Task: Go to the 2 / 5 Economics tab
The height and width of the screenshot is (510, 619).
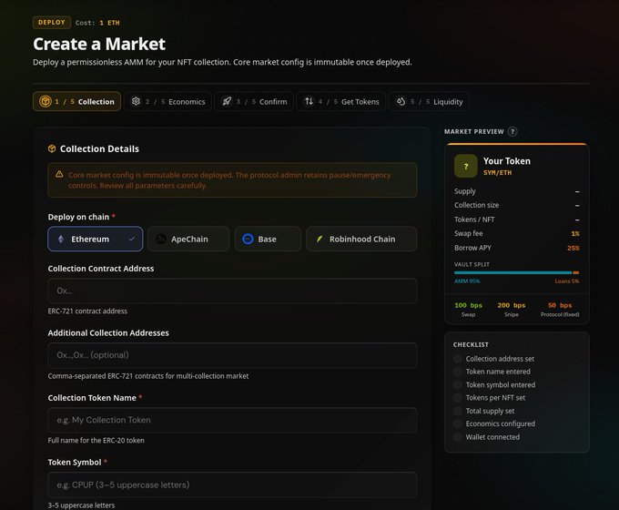Action: tap(168, 101)
